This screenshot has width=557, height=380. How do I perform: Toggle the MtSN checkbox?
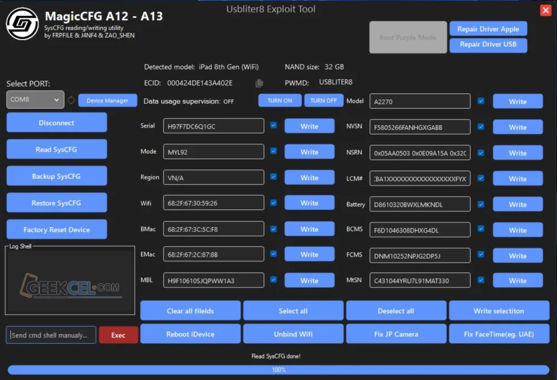481,280
